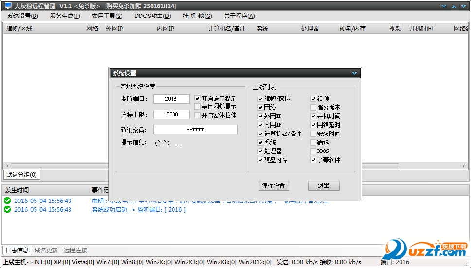The width and height of the screenshot is (471, 268).
Task: Toggle the 杀毒软件 checkbox
Action: 313,160
